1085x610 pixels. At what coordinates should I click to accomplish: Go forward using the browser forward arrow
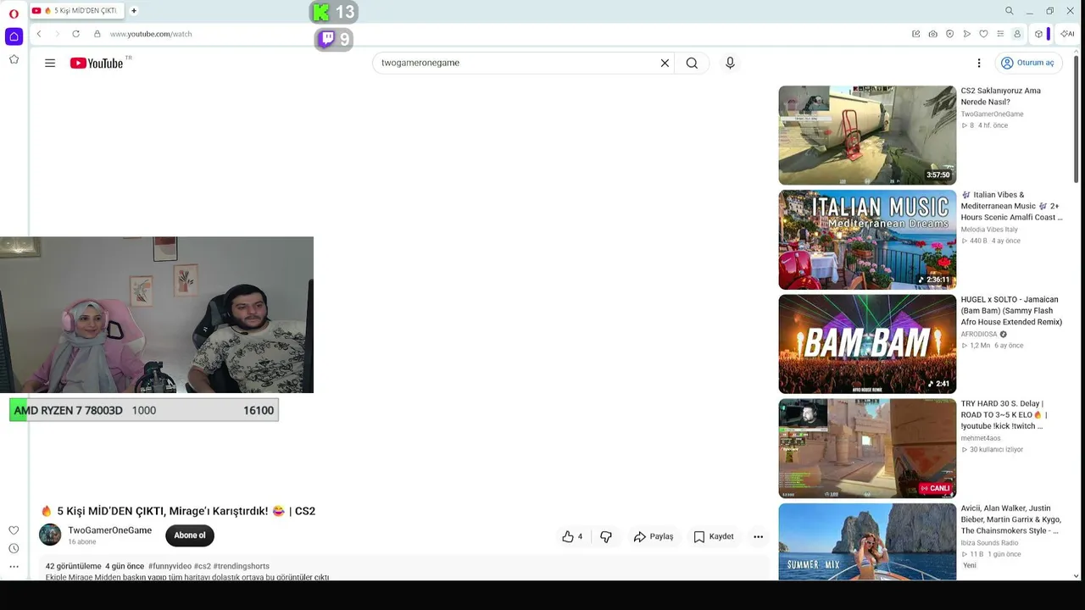[58, 34]
